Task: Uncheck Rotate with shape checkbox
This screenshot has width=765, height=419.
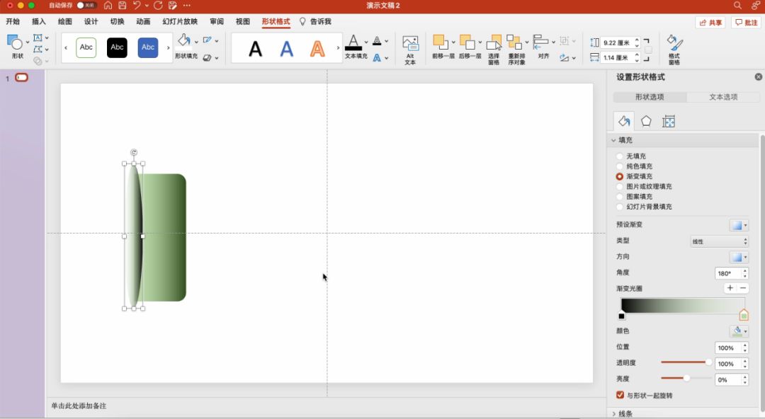Action: click(620, 395)
